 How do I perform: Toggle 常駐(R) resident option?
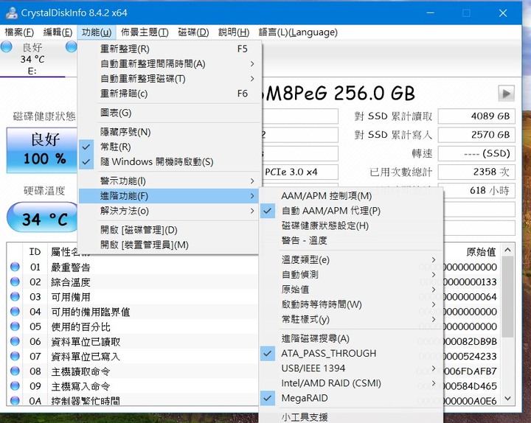click(170, 147)
